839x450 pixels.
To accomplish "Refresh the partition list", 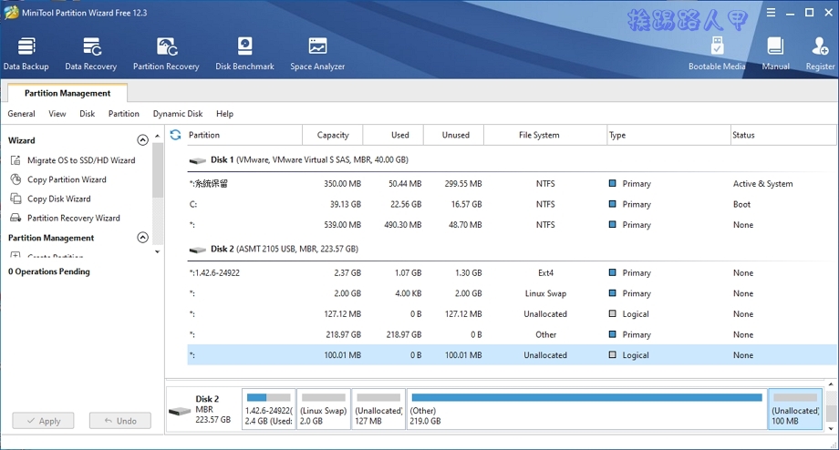I will [175, 135].
